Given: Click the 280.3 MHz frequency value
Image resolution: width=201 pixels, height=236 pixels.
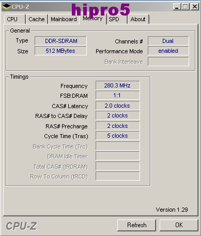Looking at the screenshot, I should 118,85.
